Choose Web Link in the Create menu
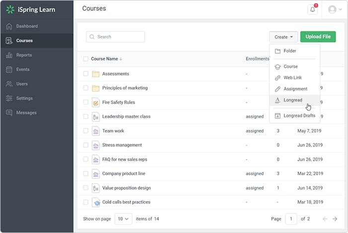 292,78
